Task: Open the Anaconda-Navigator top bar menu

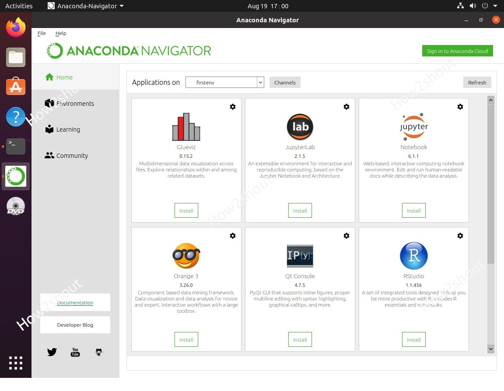Action: point(86,6)
